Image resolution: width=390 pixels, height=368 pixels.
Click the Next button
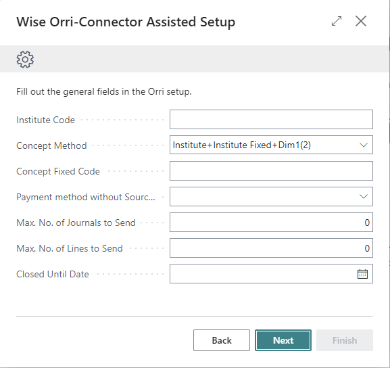point(283,340)
